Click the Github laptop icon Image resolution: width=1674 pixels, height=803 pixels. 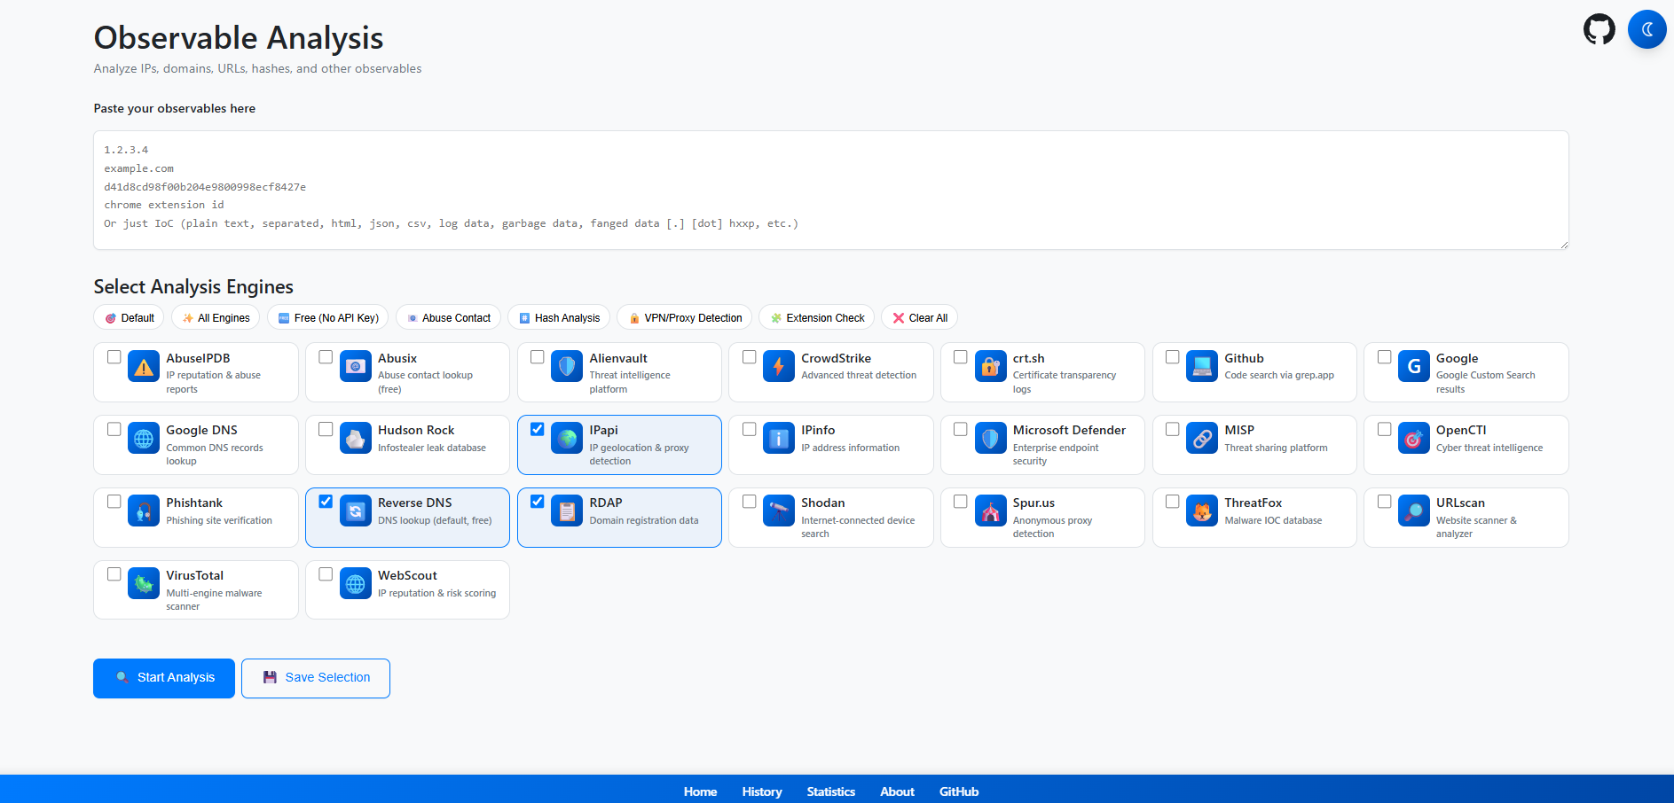[1202, 365]
